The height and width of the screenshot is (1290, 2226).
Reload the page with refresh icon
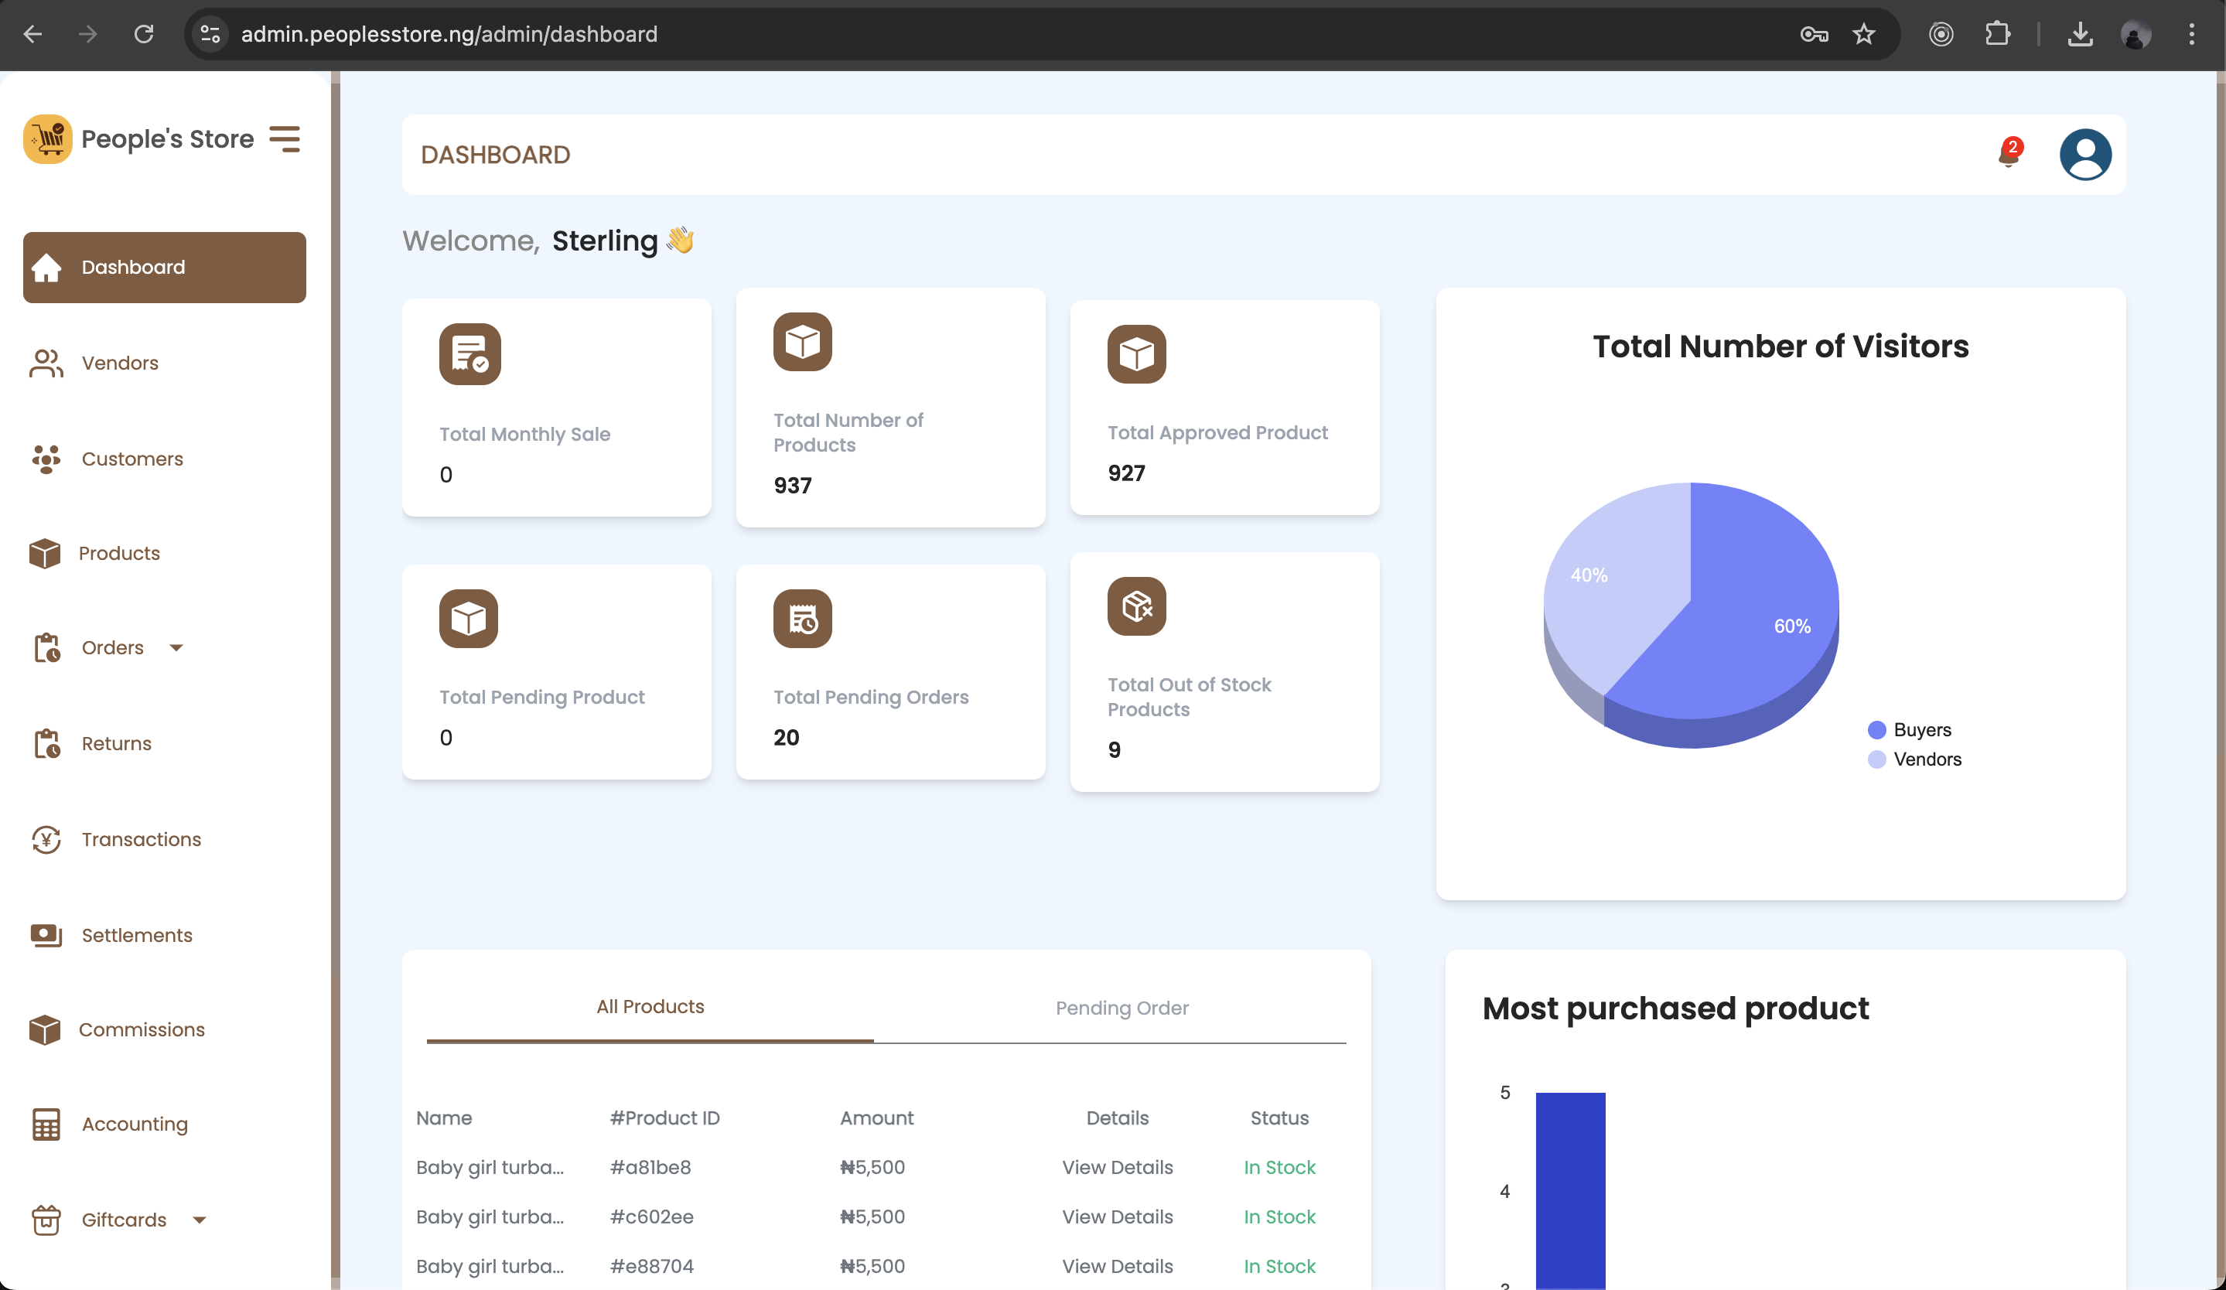click(143, 35)
